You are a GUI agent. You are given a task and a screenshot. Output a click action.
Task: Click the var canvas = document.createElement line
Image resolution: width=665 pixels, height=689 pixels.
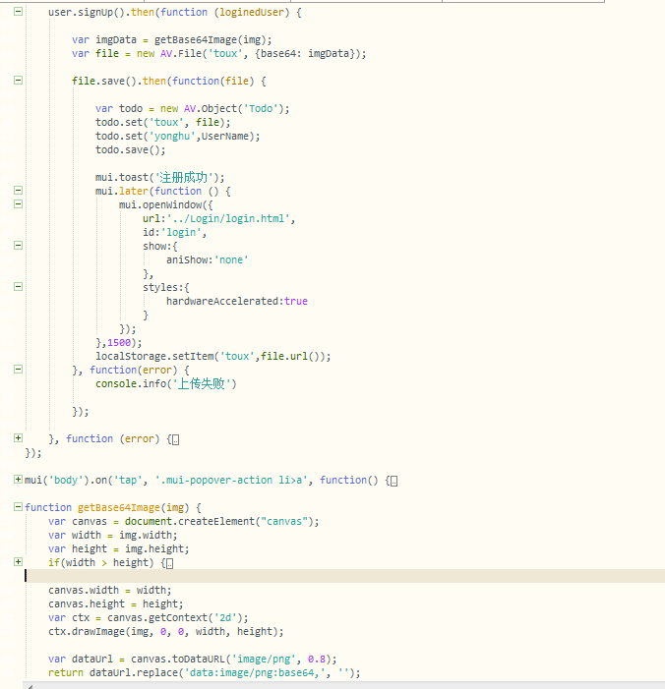point(184,522)
